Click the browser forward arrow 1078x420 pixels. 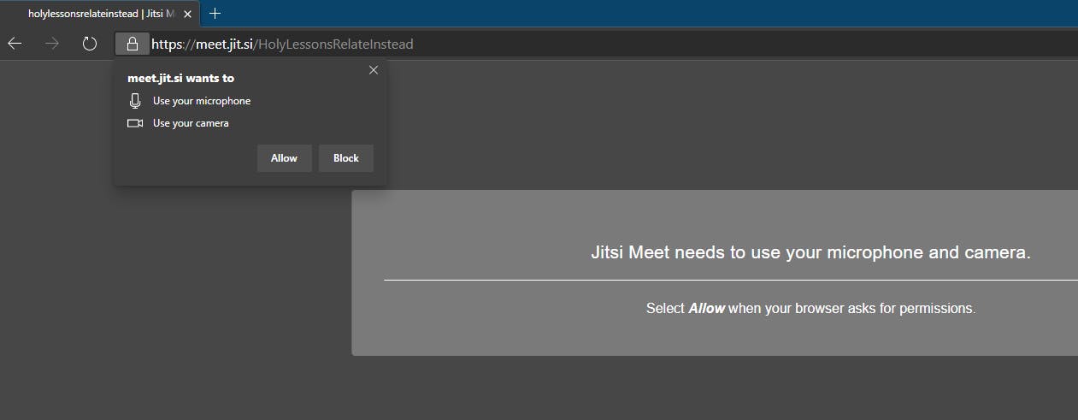click(52, 44)
